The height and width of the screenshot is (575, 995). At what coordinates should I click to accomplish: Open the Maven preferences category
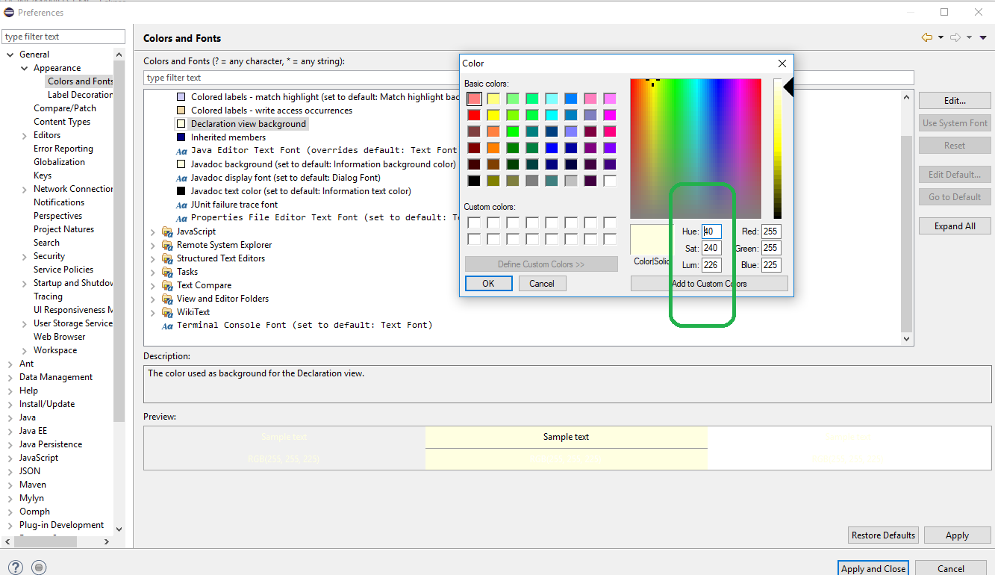33,485
